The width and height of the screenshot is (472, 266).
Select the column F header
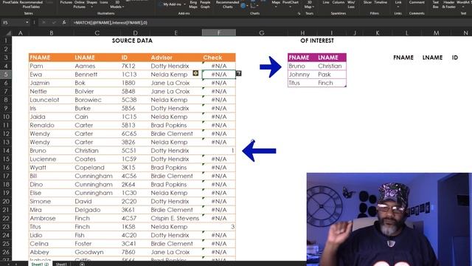pyautogui.click(x=219, y=33)
